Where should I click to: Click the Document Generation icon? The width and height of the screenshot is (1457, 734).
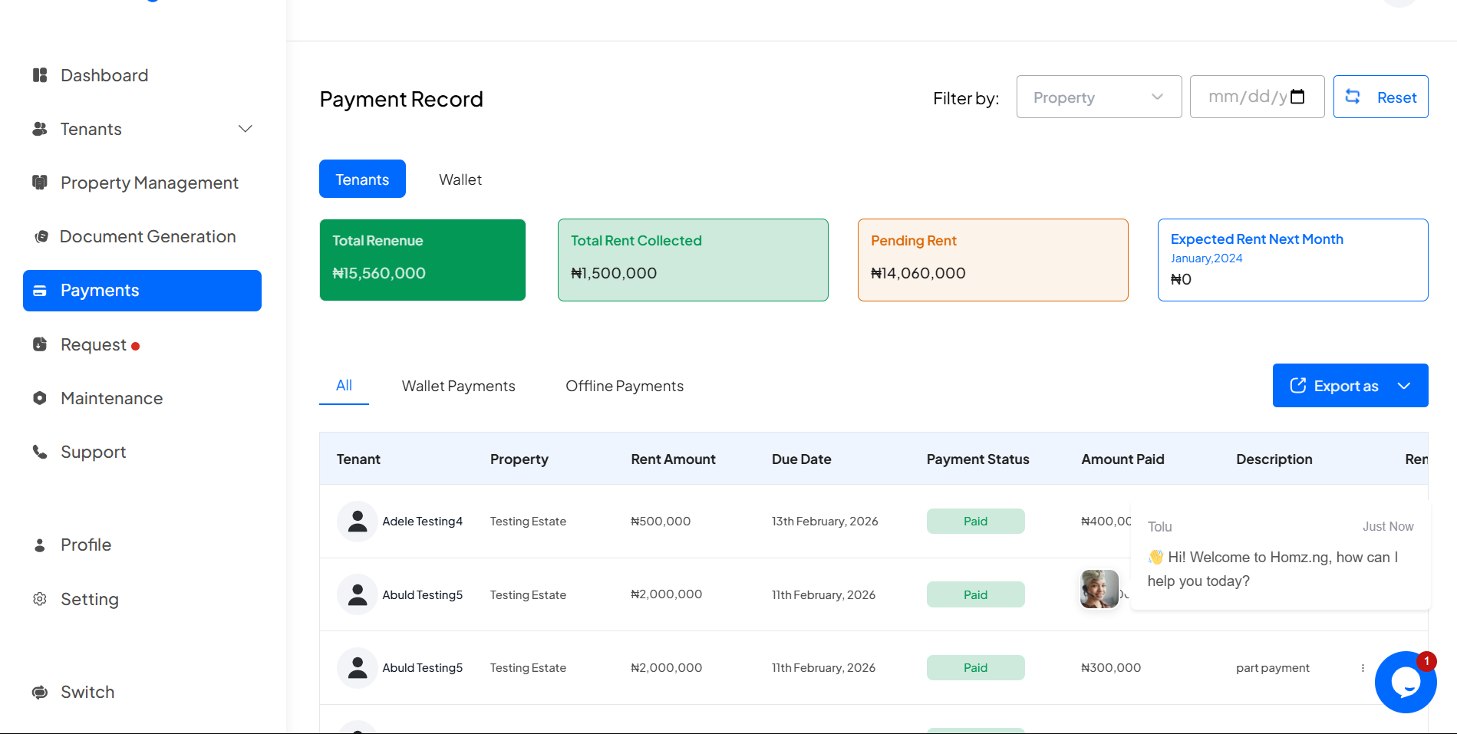(x=41, y=236)
